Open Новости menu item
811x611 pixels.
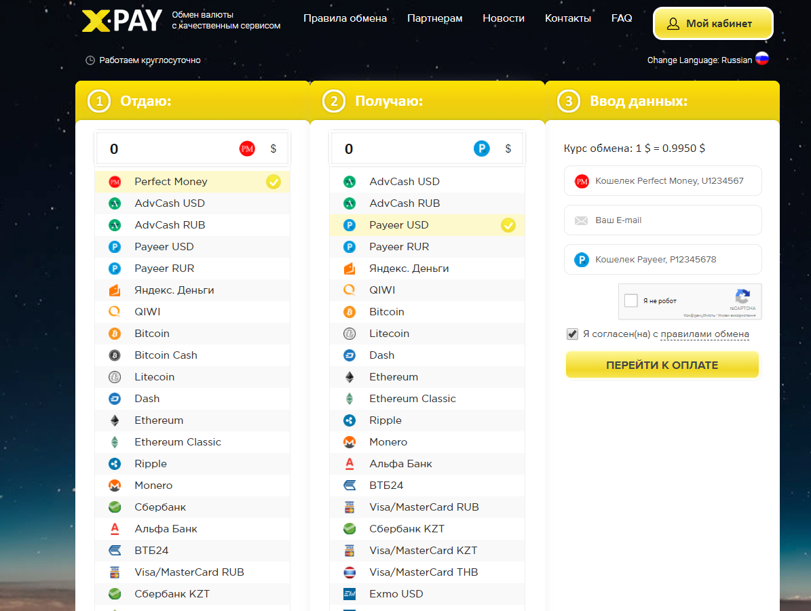click(x=504, y=18)
